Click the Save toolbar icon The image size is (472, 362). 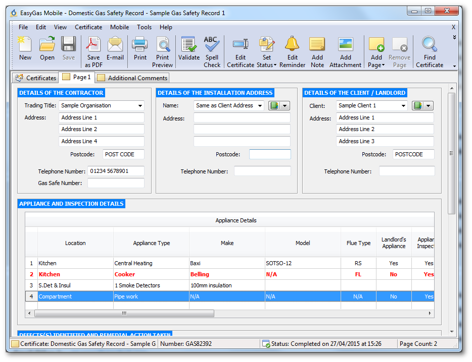coord(69,49)
